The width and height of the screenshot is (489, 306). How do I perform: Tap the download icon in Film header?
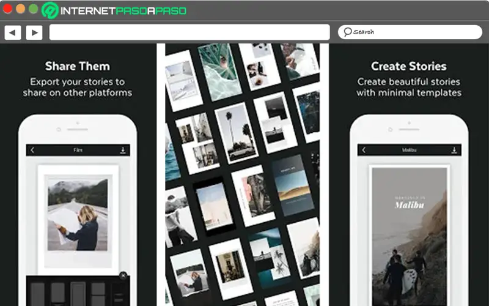pyautogui.click(x=123, y=150)
